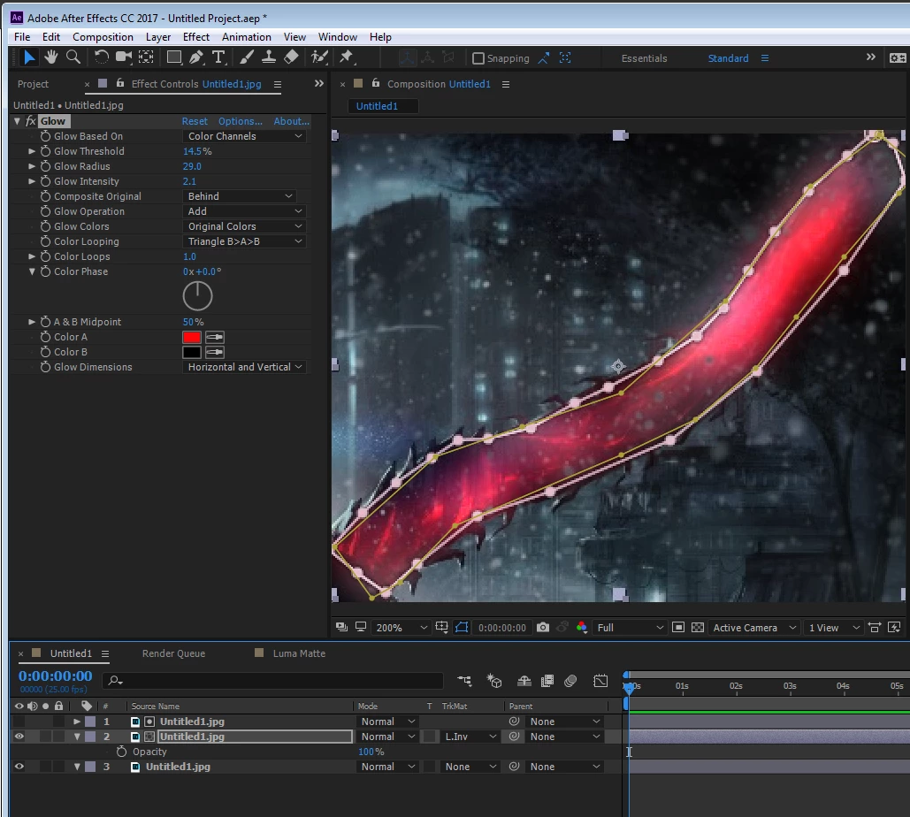Image resolution: width=910 pixels, height=817 pixels.
Task: Click the timeline layer search field
Action: tap(272, 680)
